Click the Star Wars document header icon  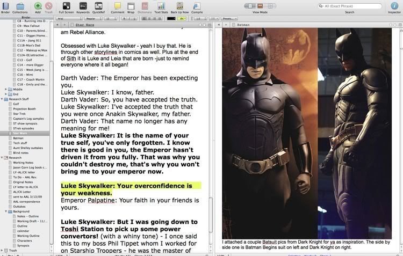72,25
